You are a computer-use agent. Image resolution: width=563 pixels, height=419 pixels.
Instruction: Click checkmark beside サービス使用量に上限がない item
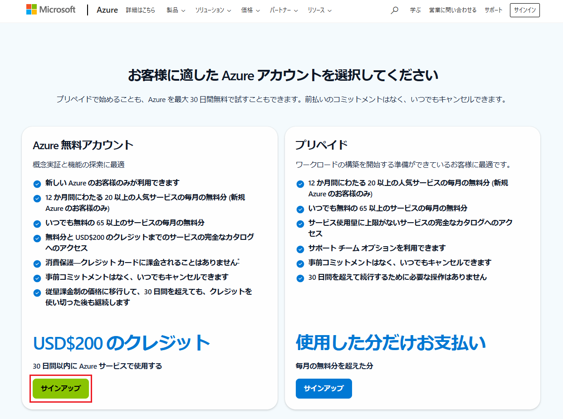click(300, 224)
